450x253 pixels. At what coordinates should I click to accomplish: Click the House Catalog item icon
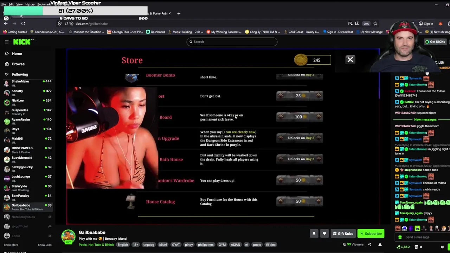coord(131,202)
